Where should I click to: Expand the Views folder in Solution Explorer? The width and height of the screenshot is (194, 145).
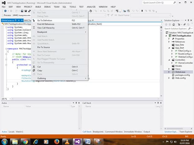169,69
